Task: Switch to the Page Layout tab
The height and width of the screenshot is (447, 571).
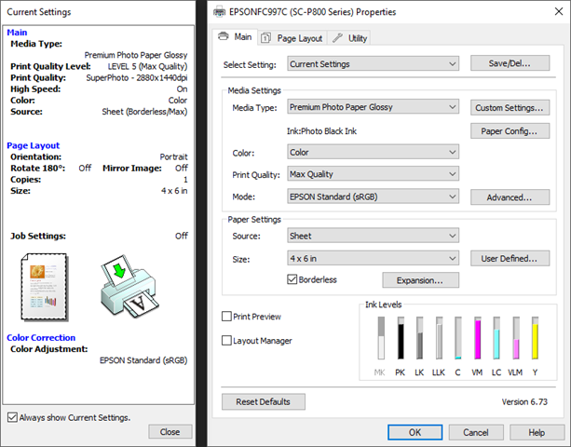Action: click(x=292, y=38)
